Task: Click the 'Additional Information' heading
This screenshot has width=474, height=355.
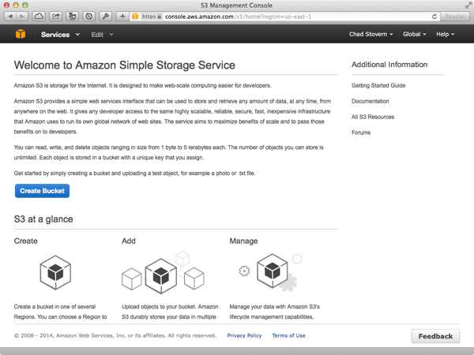Action: click(389, 65)
